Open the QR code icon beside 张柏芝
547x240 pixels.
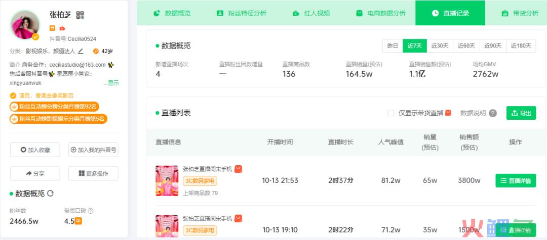[80, 15]
